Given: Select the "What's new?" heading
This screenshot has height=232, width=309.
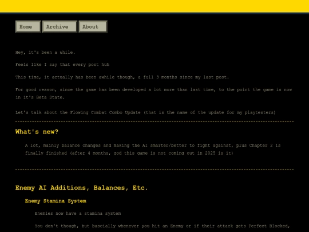Looking at the screenshot, I should [x=37, y=132].
